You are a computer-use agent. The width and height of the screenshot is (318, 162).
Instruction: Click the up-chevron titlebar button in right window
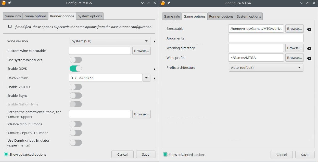pos(308,3)
